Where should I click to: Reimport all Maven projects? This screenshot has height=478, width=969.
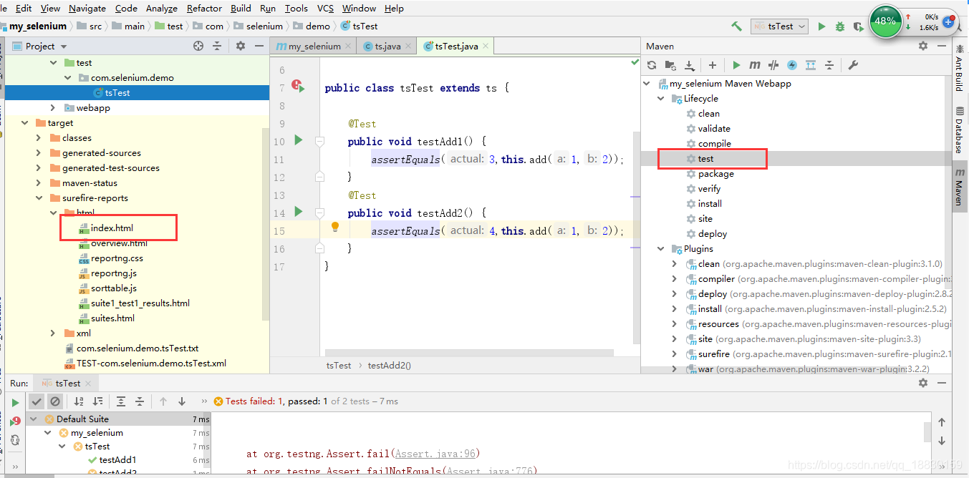point(652,65)
